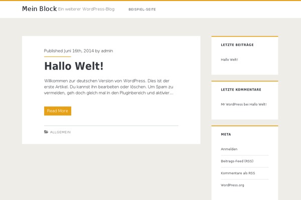This screenshot has width=301, height=200.
Task: Click the Read More button
Action: pyautogui.click(x=58, y=111)
